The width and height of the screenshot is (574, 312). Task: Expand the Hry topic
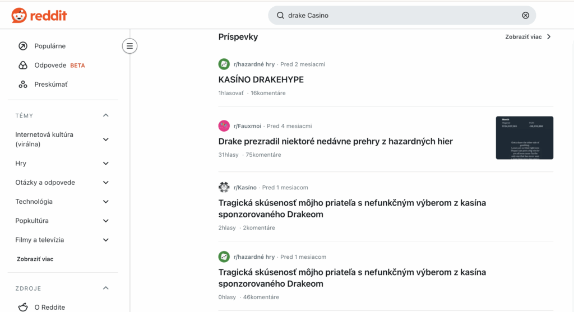(x=106, y=164)
